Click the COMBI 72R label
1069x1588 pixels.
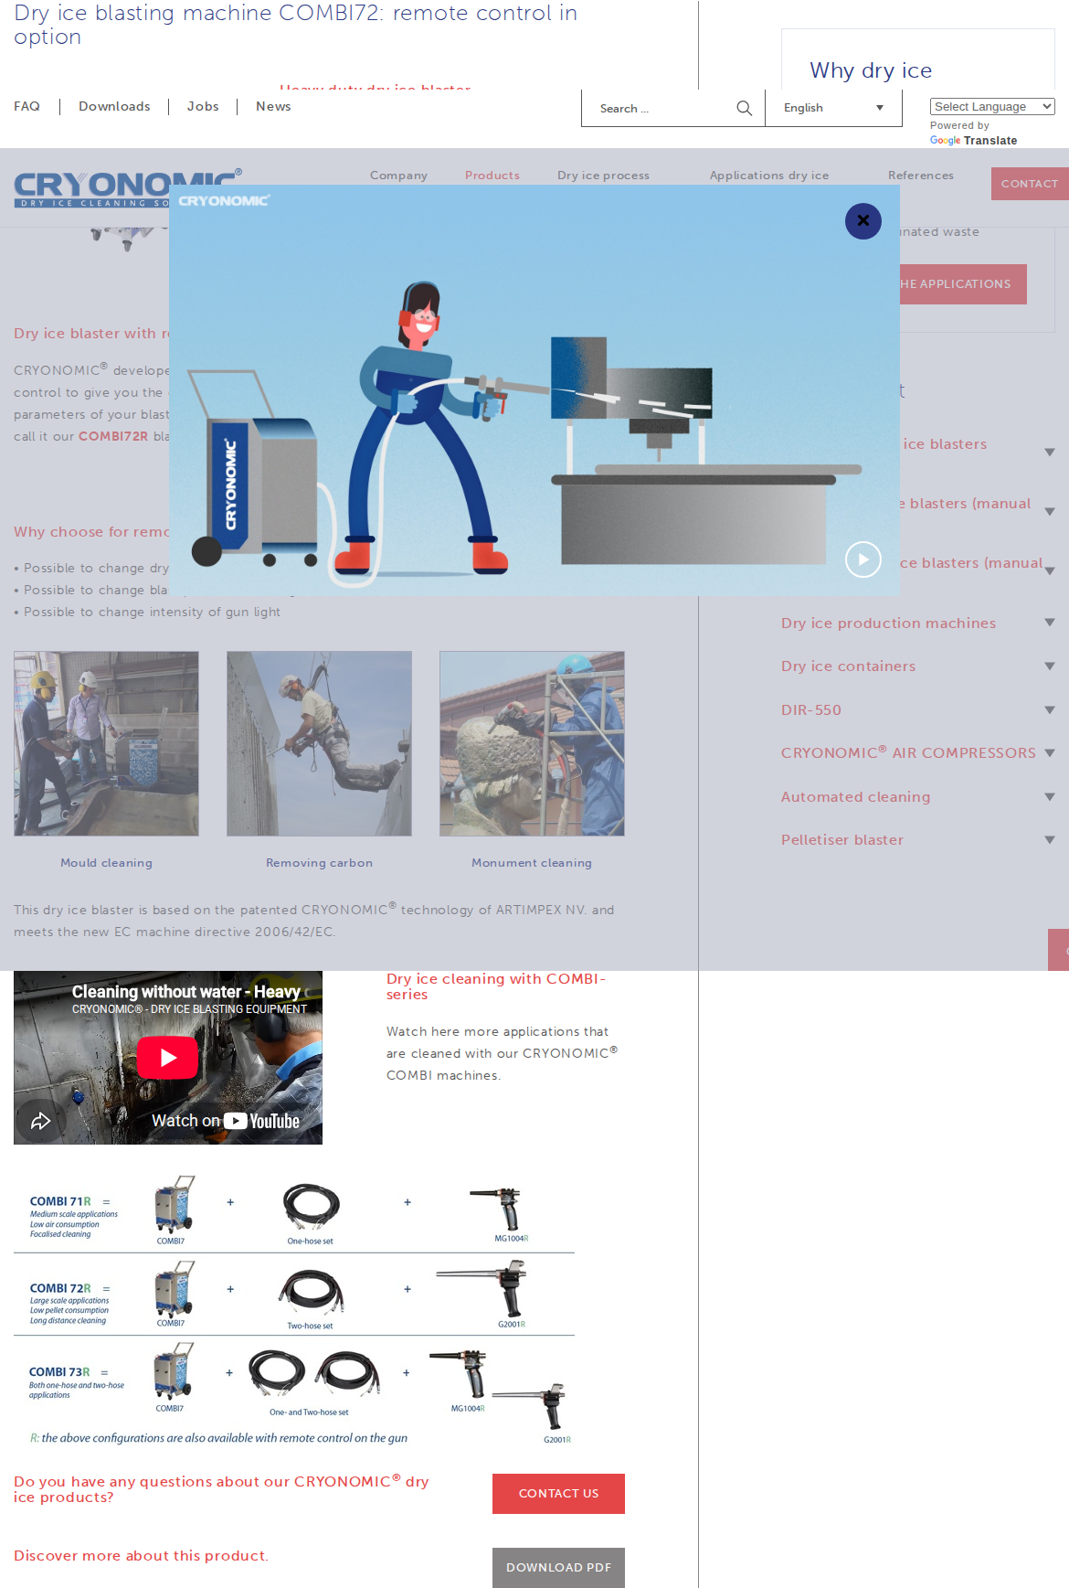coord(60,1288)
